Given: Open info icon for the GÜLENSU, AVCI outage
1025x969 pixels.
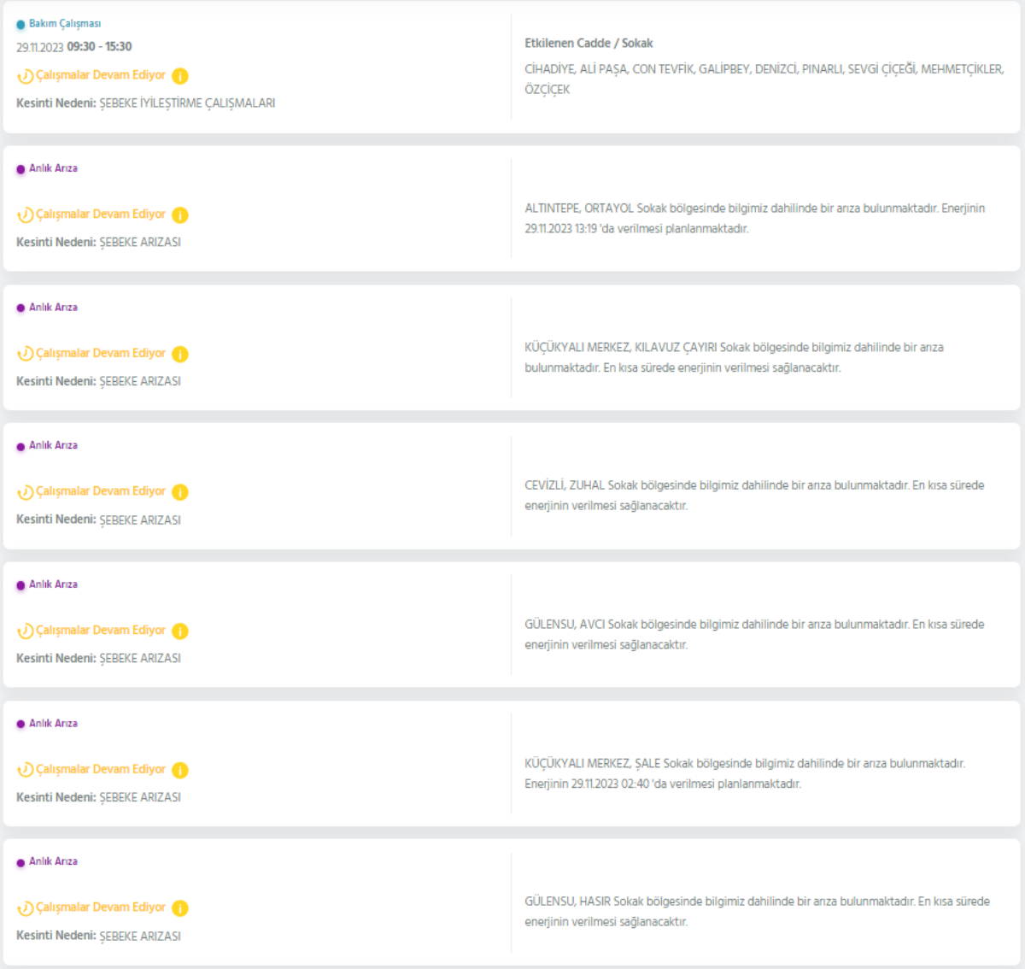Looking at the screenshot, I should point(180,631).
